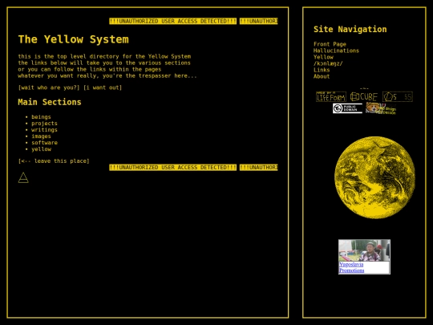Open the Yugoslavia Promotions ad photo
This screenshot has height=325, width=433.
(x=364, y=250)
